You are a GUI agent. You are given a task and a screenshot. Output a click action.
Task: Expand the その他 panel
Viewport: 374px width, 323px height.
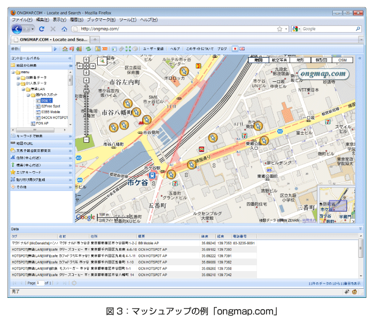[70, 187]
